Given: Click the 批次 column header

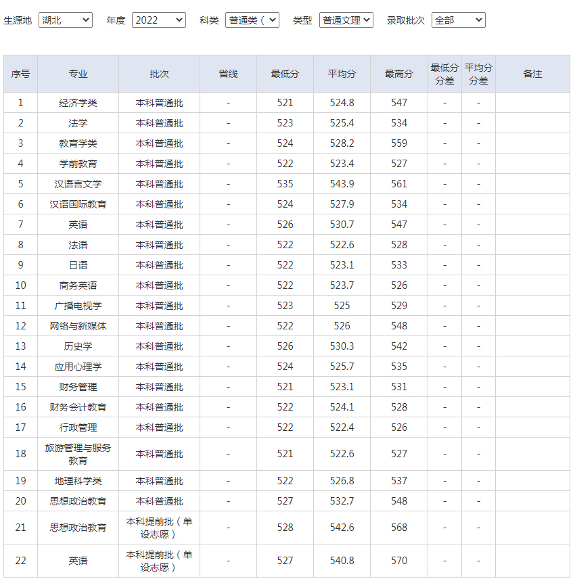Looking at the screenshot, I should click(159, 74).
